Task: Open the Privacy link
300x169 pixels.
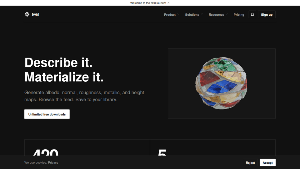Action: (53, 162)
